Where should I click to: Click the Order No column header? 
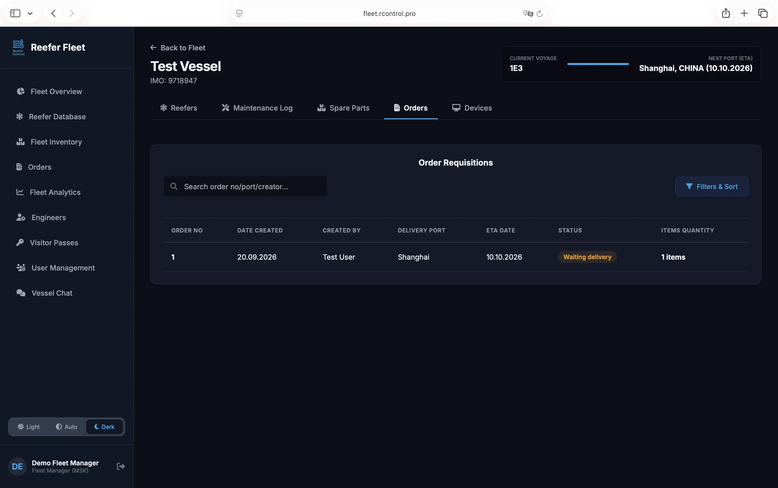(187, 230)
